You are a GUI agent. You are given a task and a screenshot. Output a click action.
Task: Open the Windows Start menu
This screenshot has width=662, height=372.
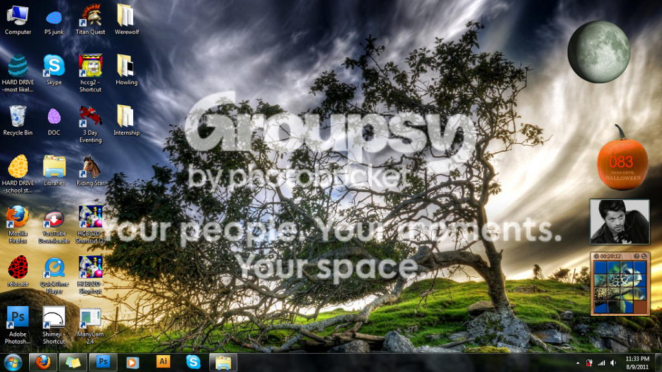click(13, 362)
